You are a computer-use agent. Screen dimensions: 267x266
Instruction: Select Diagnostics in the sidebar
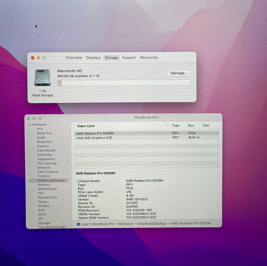[46, 159]
